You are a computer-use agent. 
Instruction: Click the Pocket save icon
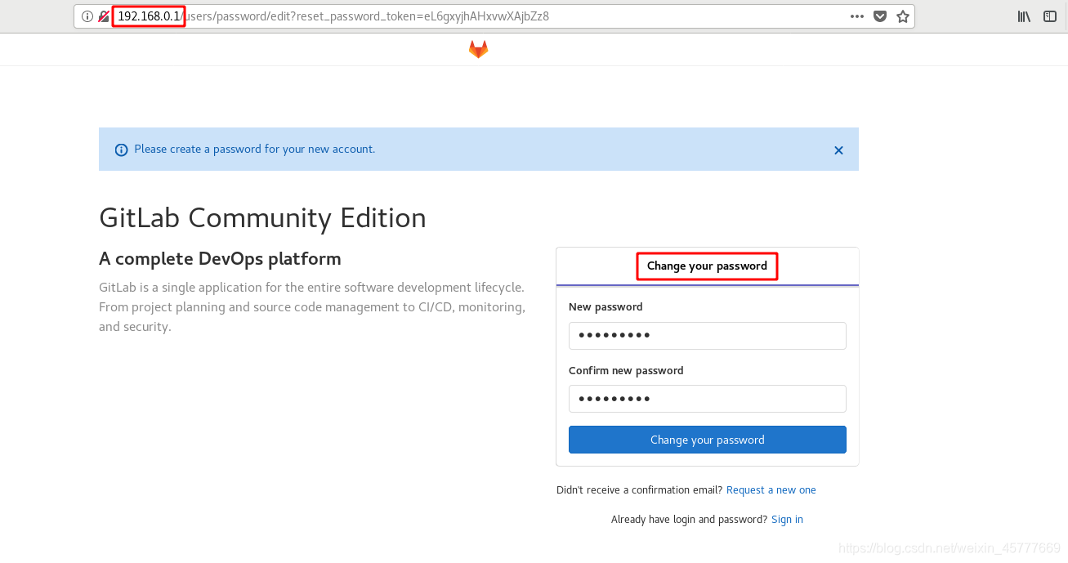pyautogui.click(x=880, y=16)
